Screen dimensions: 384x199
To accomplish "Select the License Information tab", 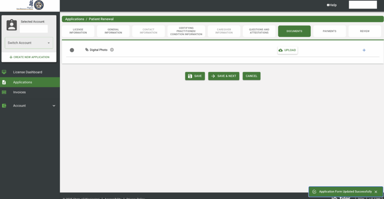I will (78, 31).
